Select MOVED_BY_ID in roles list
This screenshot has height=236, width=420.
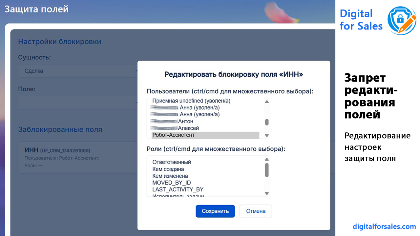(x=172, y=183)
